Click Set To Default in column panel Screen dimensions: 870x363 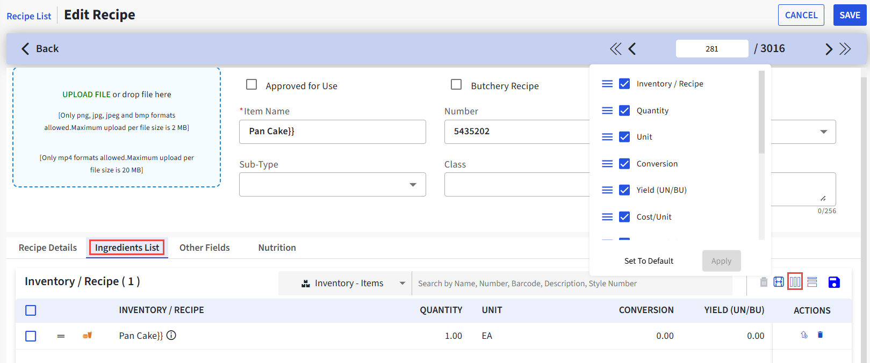click(x=649, y=261)
